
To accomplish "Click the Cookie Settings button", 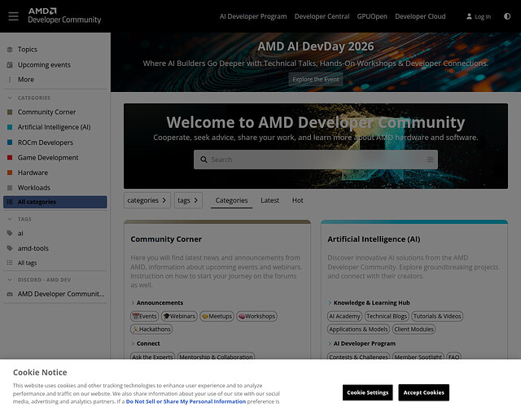I will click(x=367, y=392).
